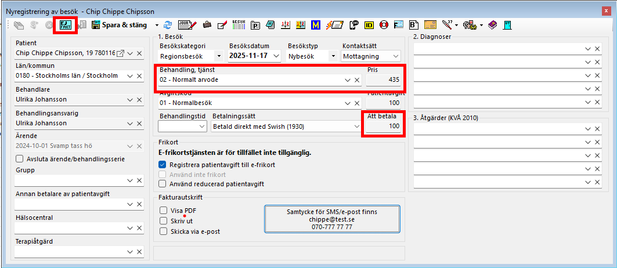Click the Att betala amount field
Viewport: 617px width, 268px height.
pyautogui.click(x=384, y=126)
